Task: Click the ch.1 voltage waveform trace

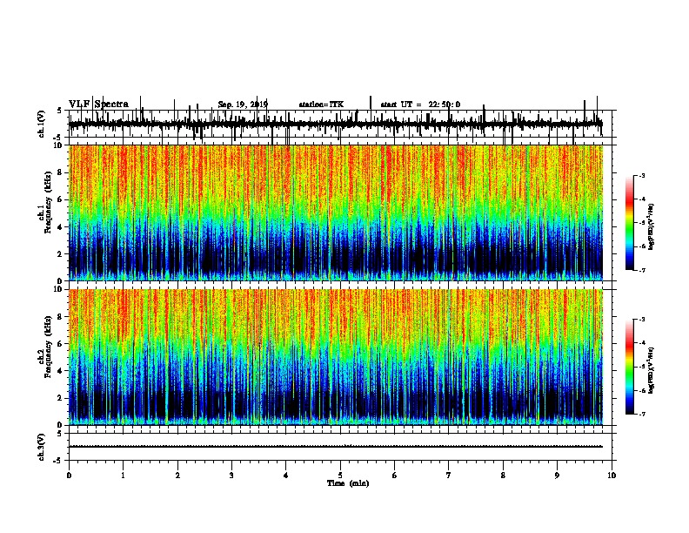Action: coord(336,124)
